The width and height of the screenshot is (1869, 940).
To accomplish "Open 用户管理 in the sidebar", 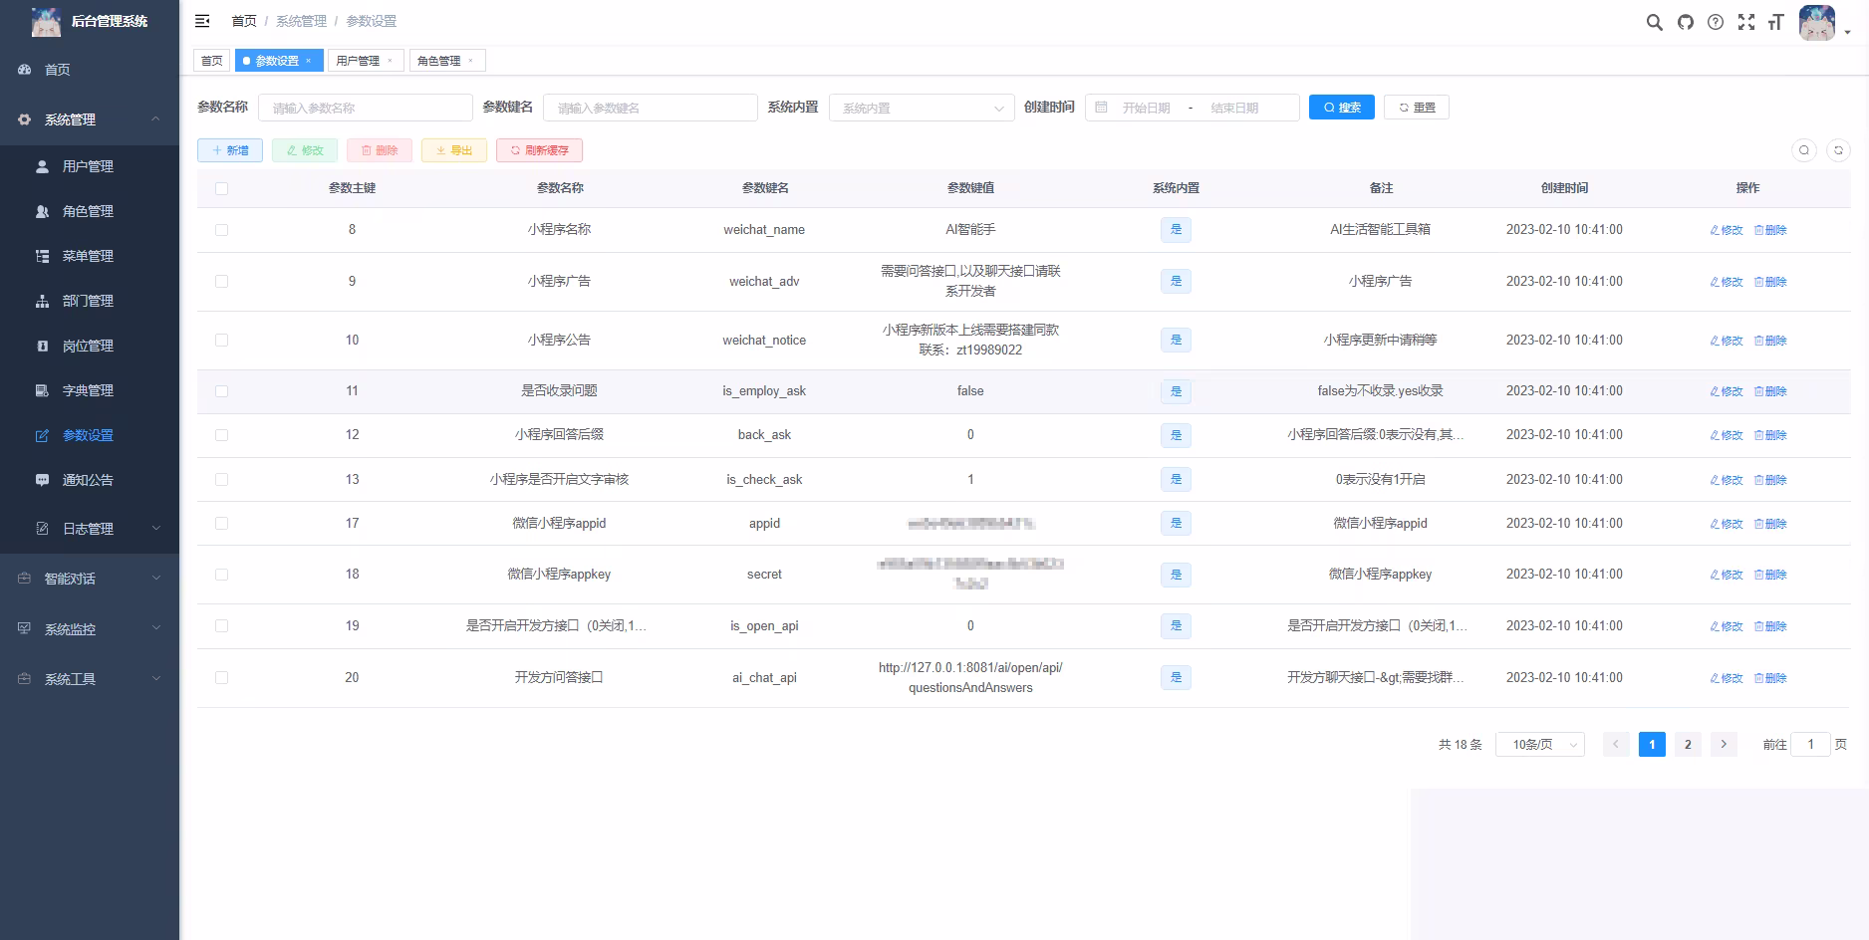I will pos(90,166).
